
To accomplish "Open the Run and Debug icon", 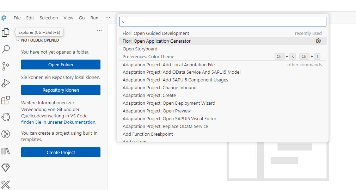I will pos(6,83).
